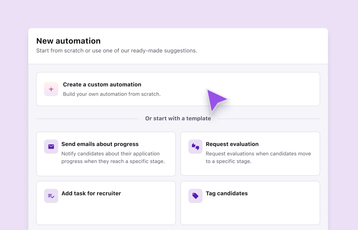
Task: Select the Request evaluation template card
Action: click(250, 153)
